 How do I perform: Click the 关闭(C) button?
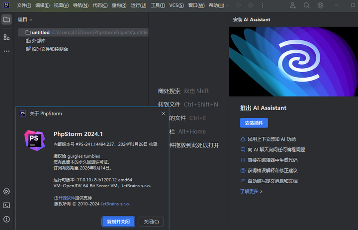click(x=151, y=222)
